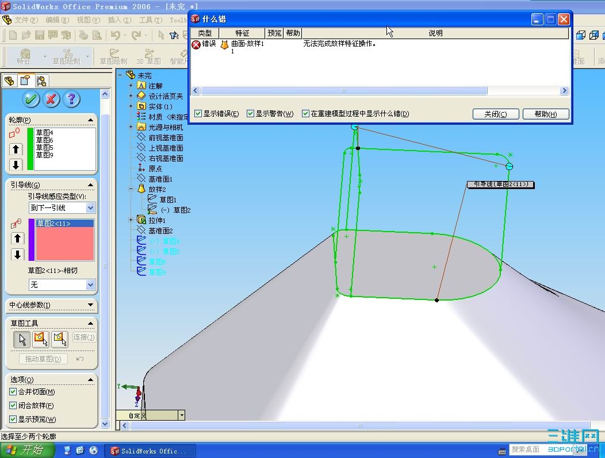605x458 pixels.
Task: Click the second sketch tool icon in 草图工具
Action: coord(40,339)
